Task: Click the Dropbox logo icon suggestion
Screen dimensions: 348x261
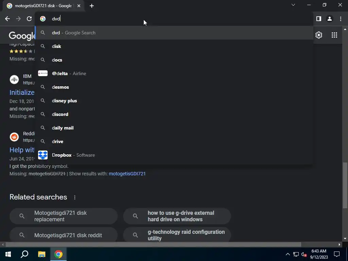Action: click(x=43, y=155)
